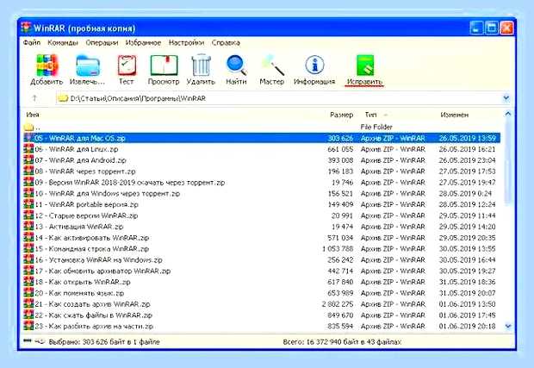Image resolution: width=534 pixels, height=368 pixels.
Task: Click the parent folder '..' icon
Action: tap(28, 127)
